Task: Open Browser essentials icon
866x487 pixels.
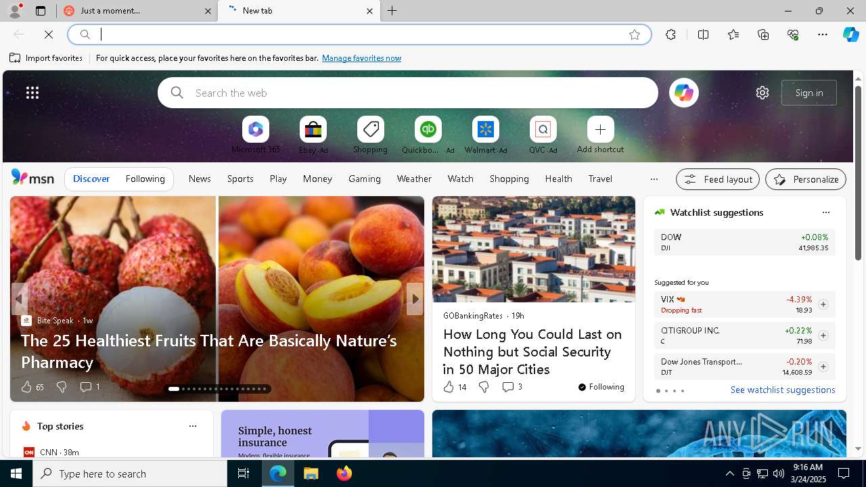Action: click(793, 34)
